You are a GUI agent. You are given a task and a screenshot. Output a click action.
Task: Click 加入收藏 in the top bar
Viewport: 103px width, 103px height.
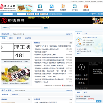pos(87,2)
